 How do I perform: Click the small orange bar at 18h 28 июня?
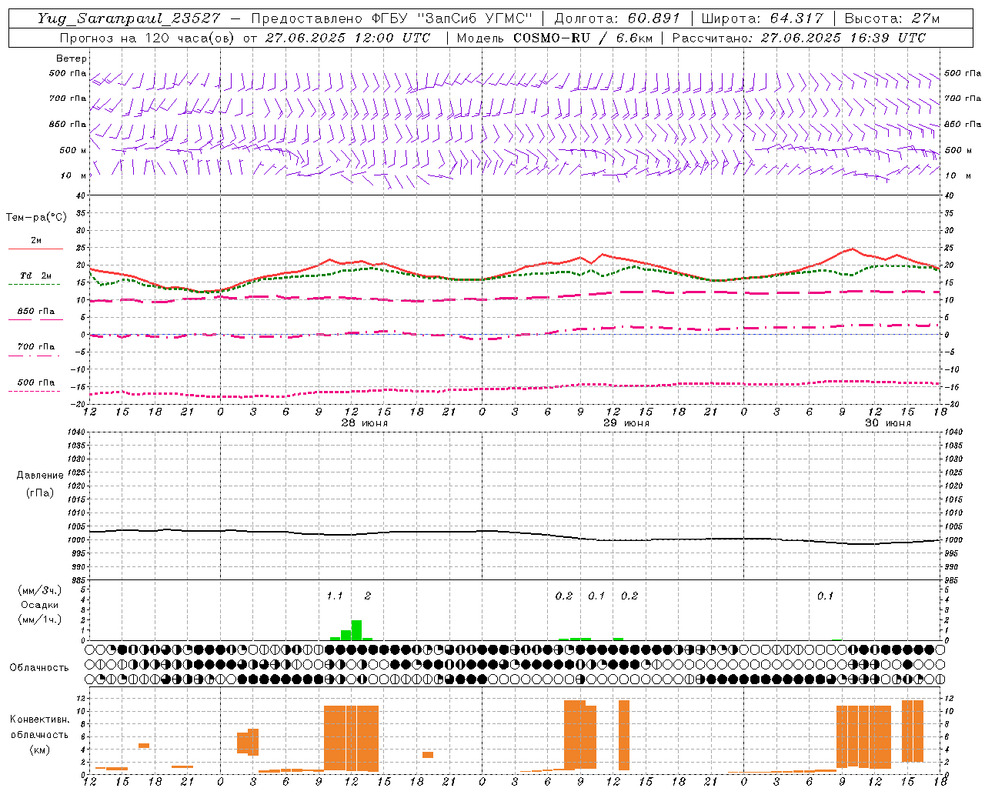coord(428,755)
